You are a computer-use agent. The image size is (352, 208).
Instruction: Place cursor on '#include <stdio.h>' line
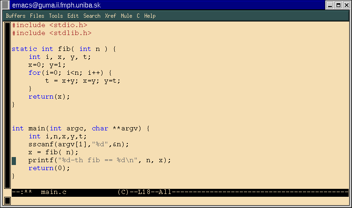(50, 25)
